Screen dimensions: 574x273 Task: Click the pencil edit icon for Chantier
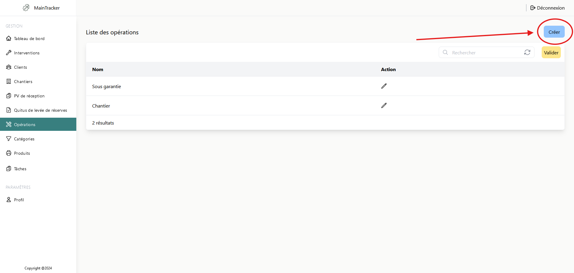(384, 105)
